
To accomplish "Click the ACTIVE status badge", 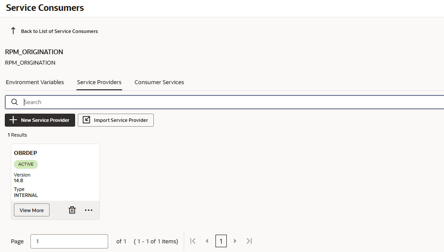I will click(26, 164).
